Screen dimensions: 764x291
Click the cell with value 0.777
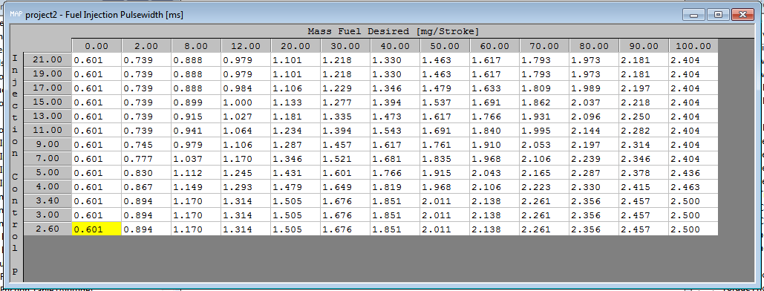pyautogui.click(x=147, y=159)
